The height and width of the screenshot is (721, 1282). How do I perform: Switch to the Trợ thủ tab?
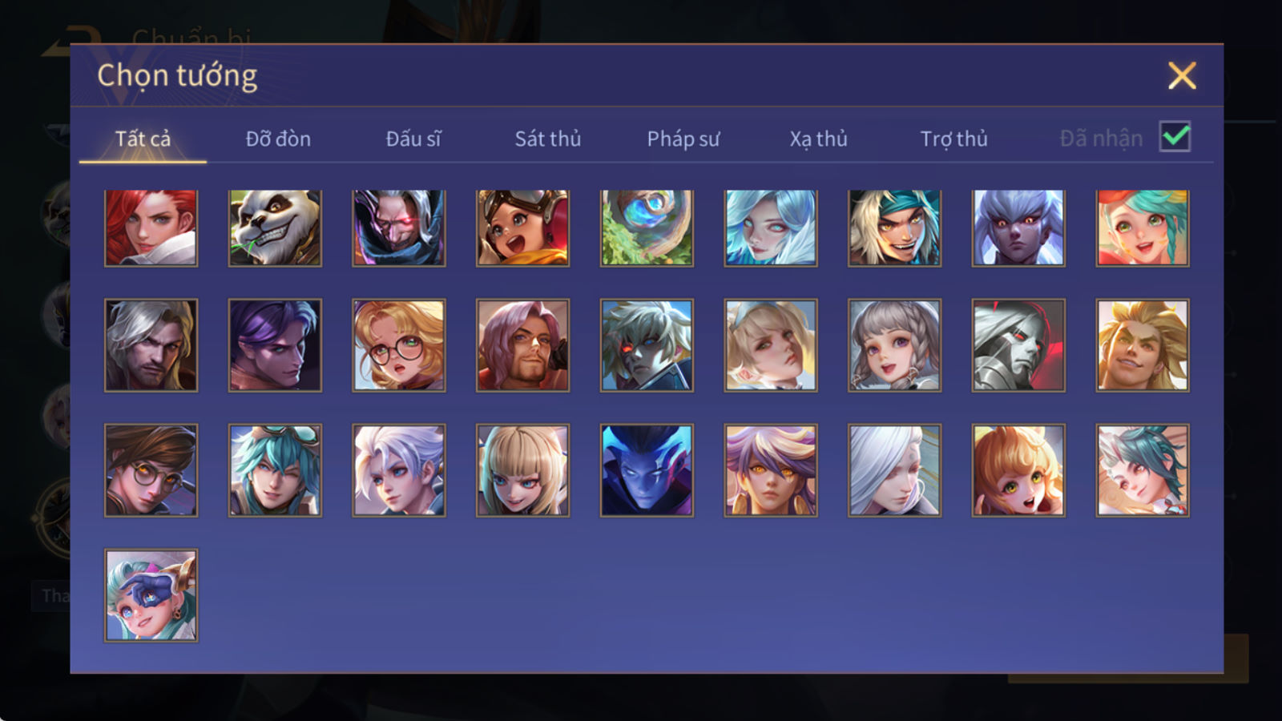click(953, 139)
